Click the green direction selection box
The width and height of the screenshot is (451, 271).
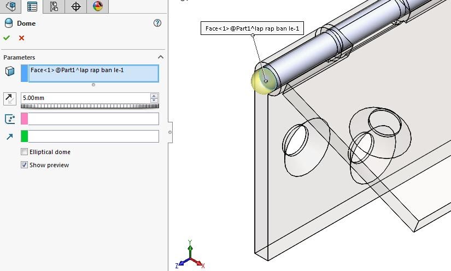click(x=90, y=136)
